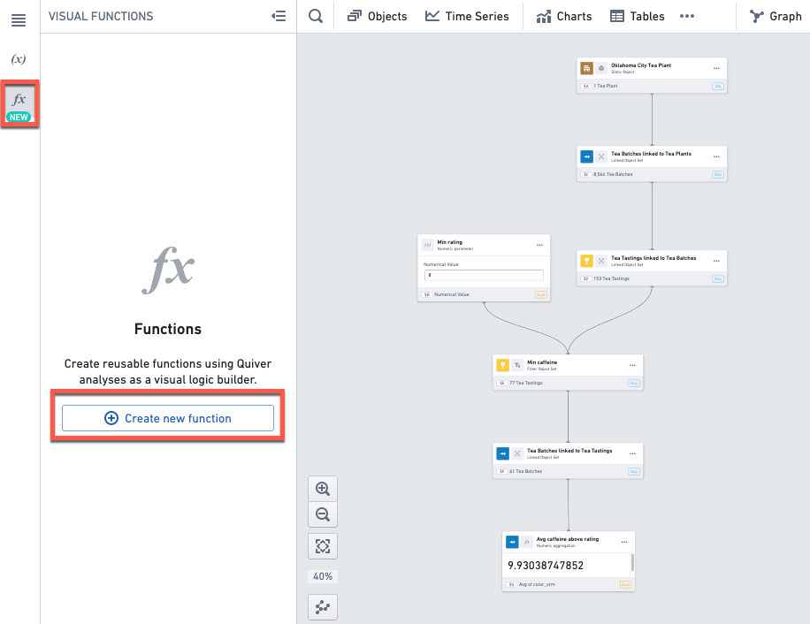Click '8,564 Tea Batches' count text
Viewport: 810px width, 624px height.
pyautogui.click(x=613, y=174)
